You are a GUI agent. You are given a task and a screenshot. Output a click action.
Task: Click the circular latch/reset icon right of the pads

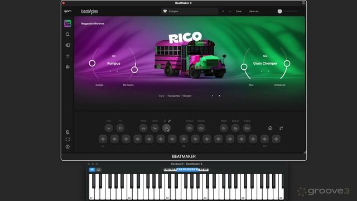(x=270, y=128)
